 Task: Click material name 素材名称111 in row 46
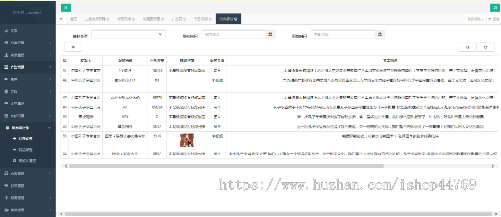click(x=125, y=80)
